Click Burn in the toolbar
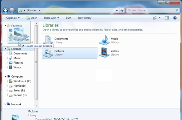This screenshot has width=182, height=120. [x=69, y=18]
